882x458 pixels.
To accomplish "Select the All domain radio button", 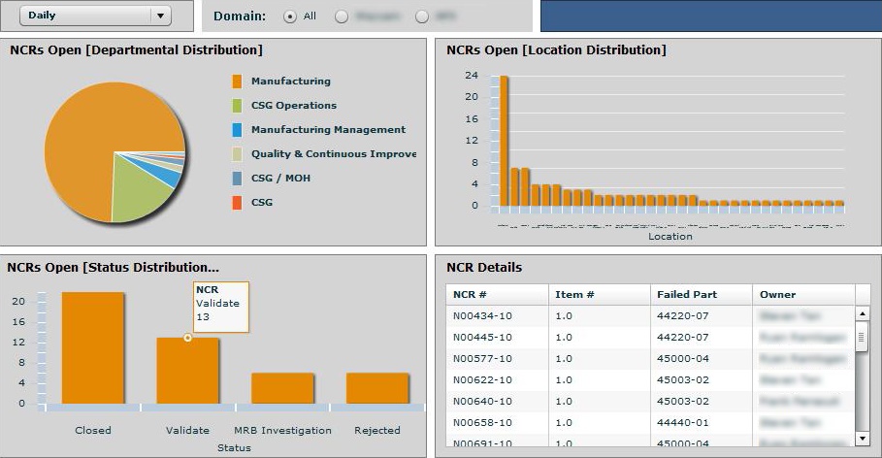I will 290,16.
